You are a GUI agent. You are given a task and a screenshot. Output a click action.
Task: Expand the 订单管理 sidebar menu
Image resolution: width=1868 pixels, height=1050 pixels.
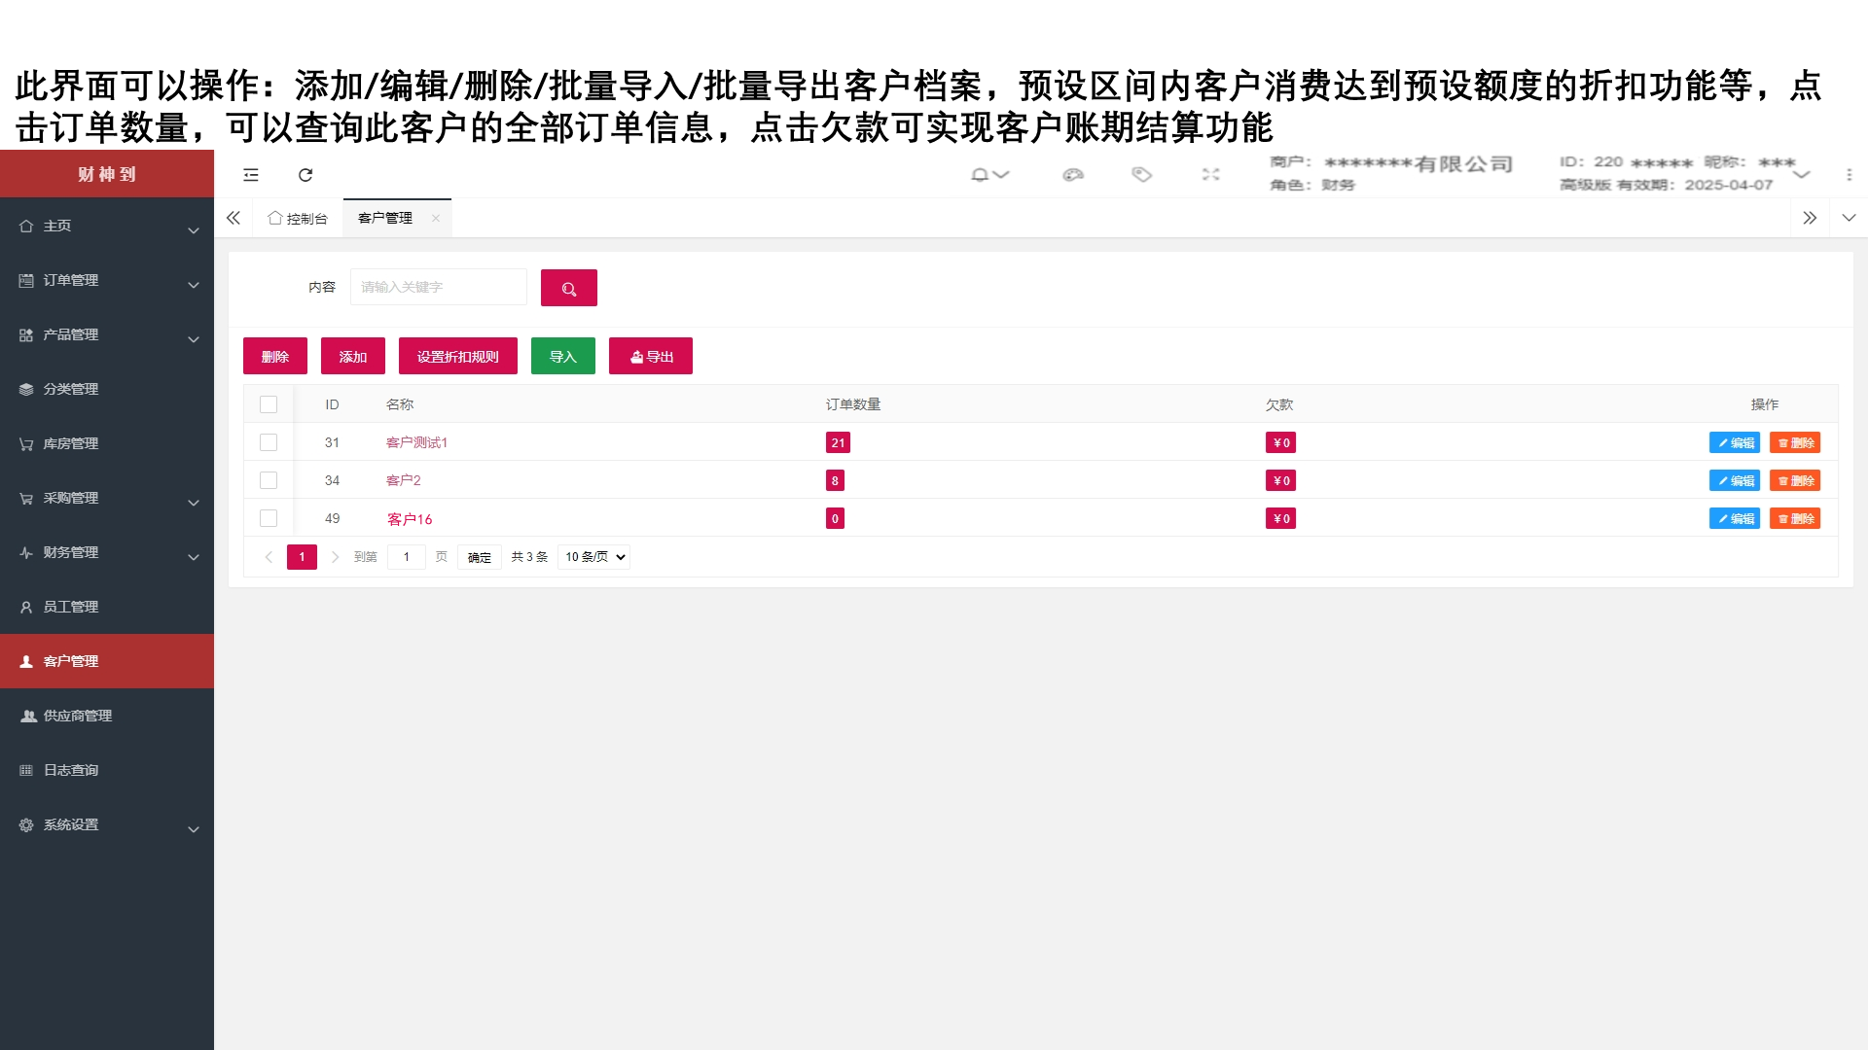107,280
